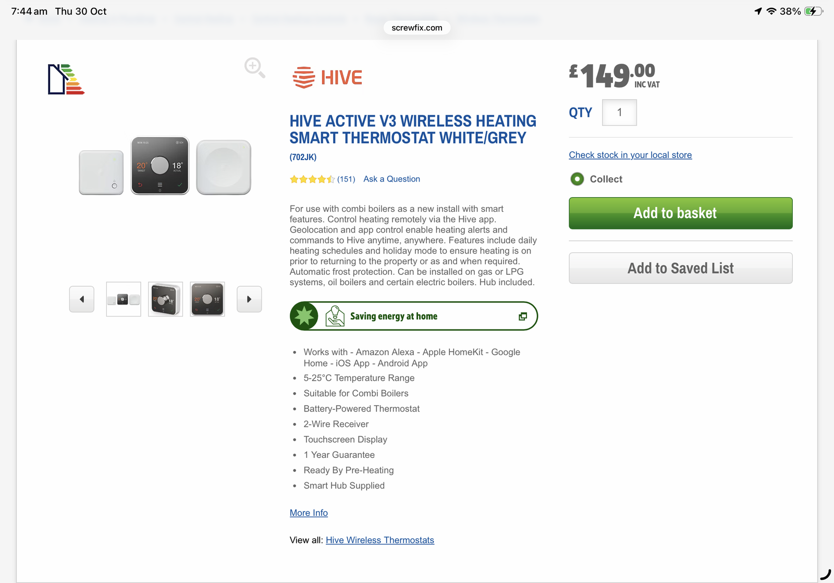Open the (151) reviews link
This screenshot has width=834, height=583.
pos(346,179)
